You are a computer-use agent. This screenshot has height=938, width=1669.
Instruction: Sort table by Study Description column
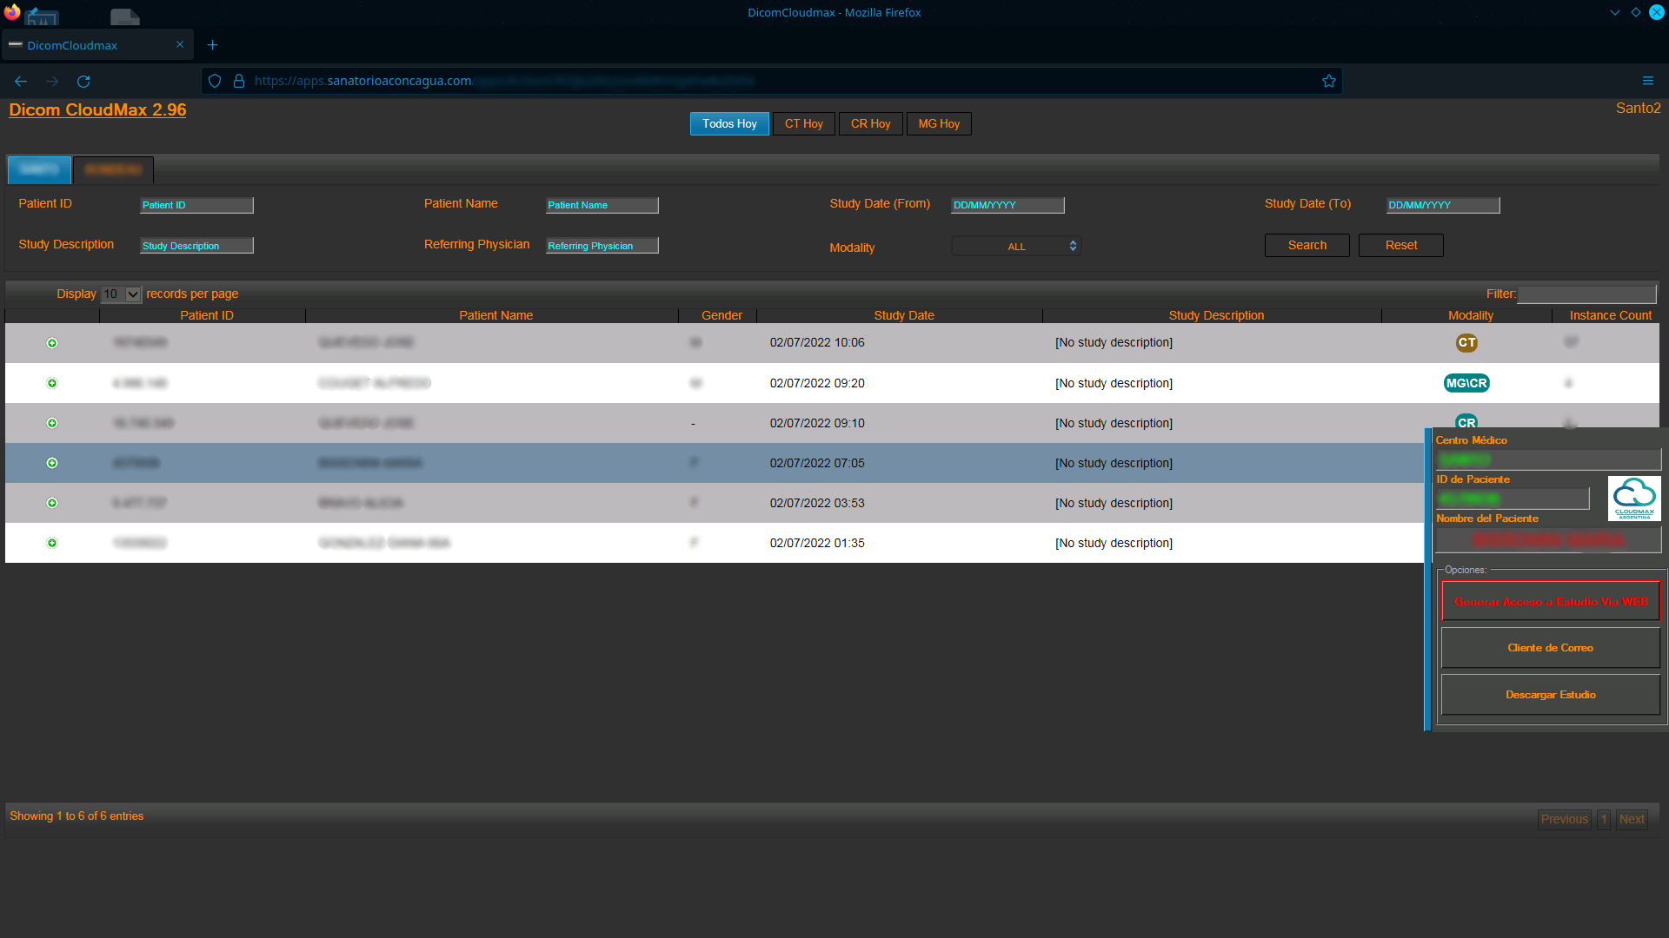[x=1216, y=315]
